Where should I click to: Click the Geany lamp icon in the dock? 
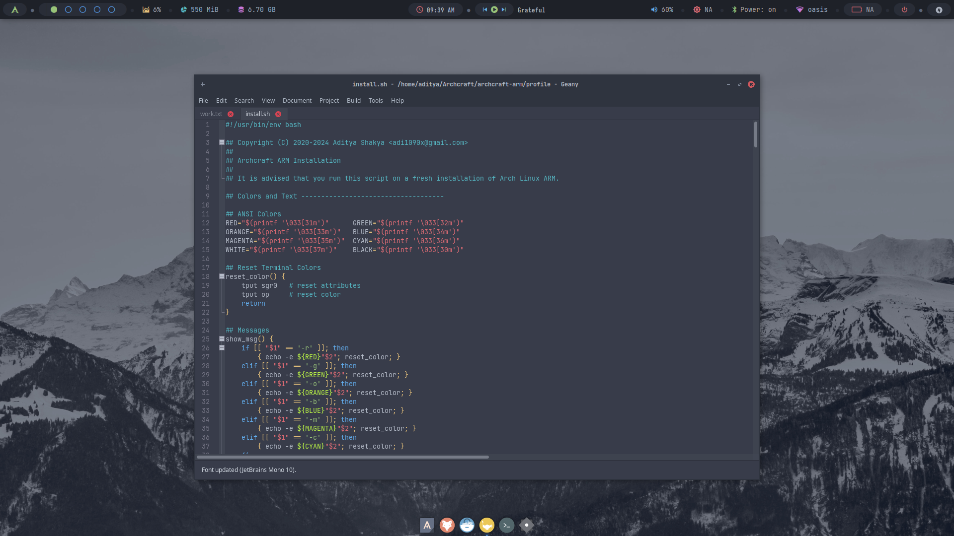point(486,525)
